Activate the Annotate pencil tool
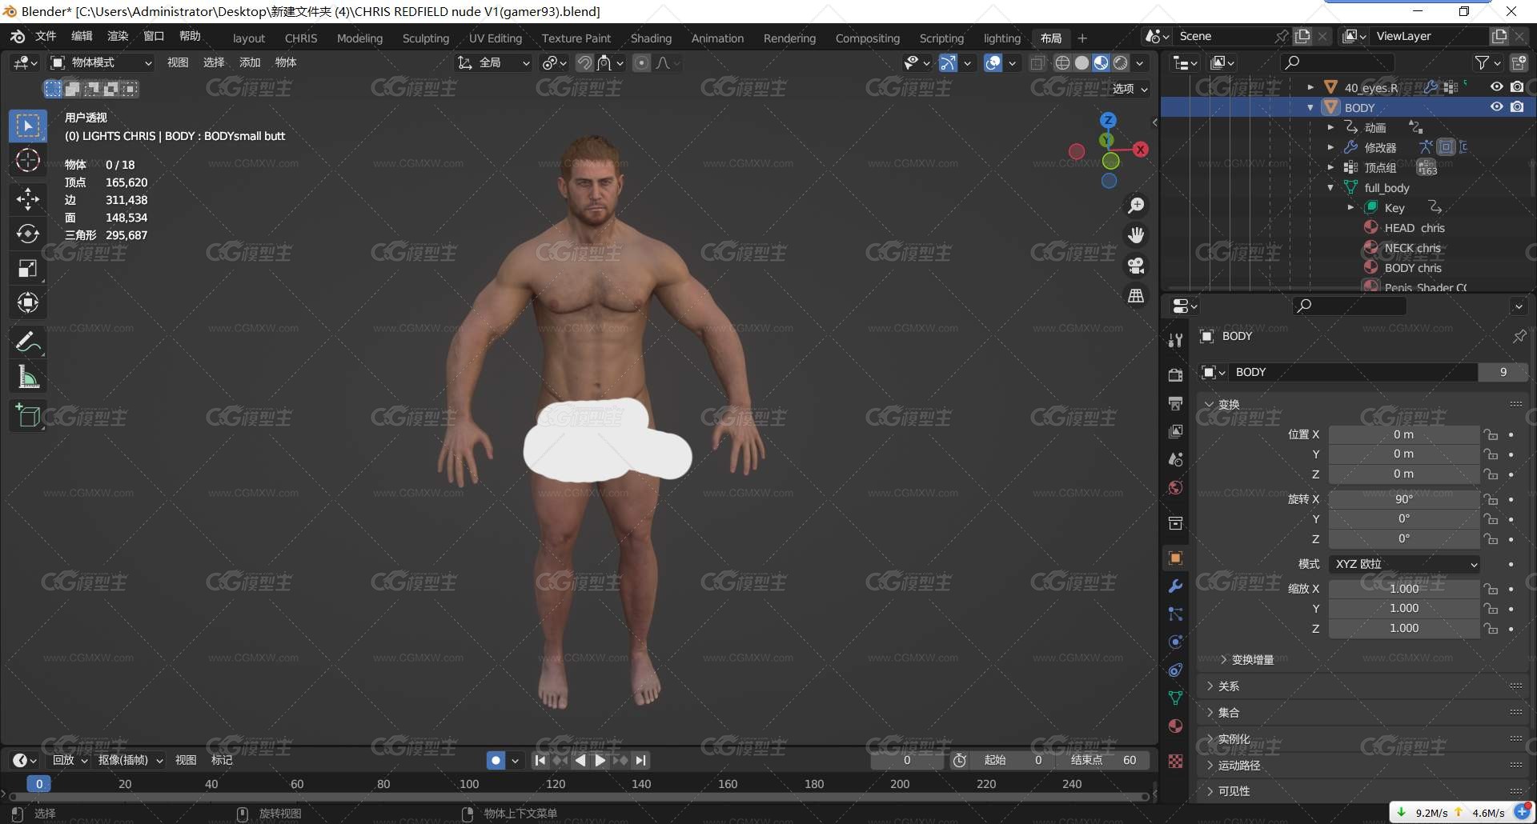 [28, 342]
